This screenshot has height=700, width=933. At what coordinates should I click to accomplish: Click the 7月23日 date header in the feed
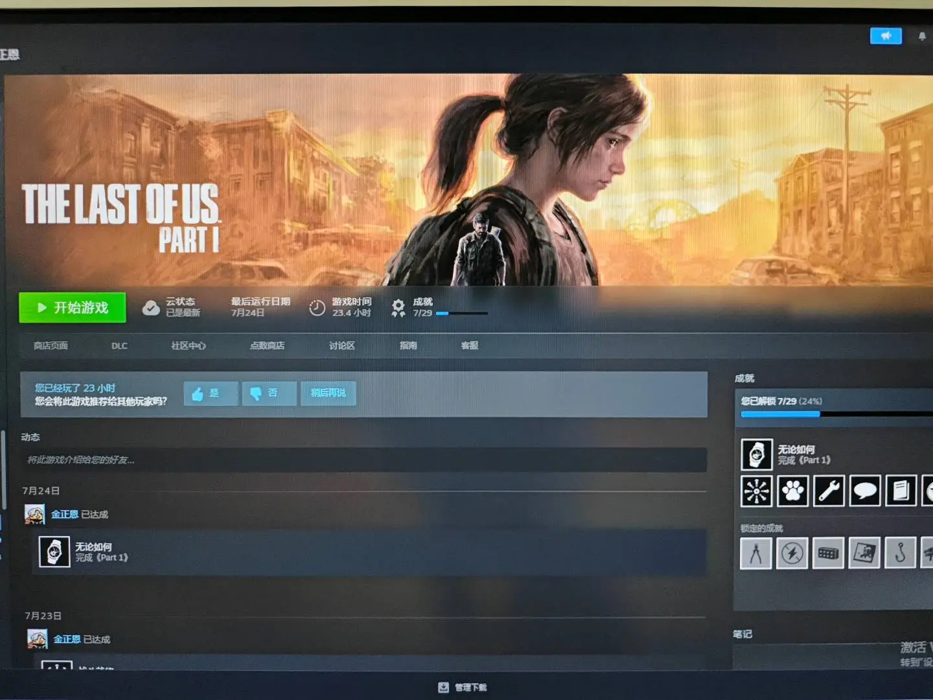coord(43,616)
